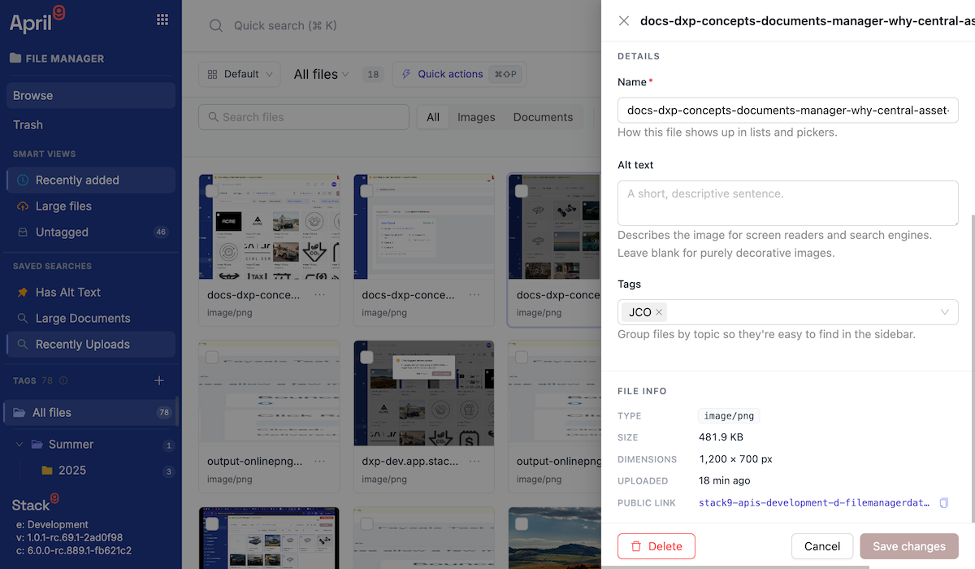Click the File Manager folder icon

pyautogui.click(x=15, y=59)
